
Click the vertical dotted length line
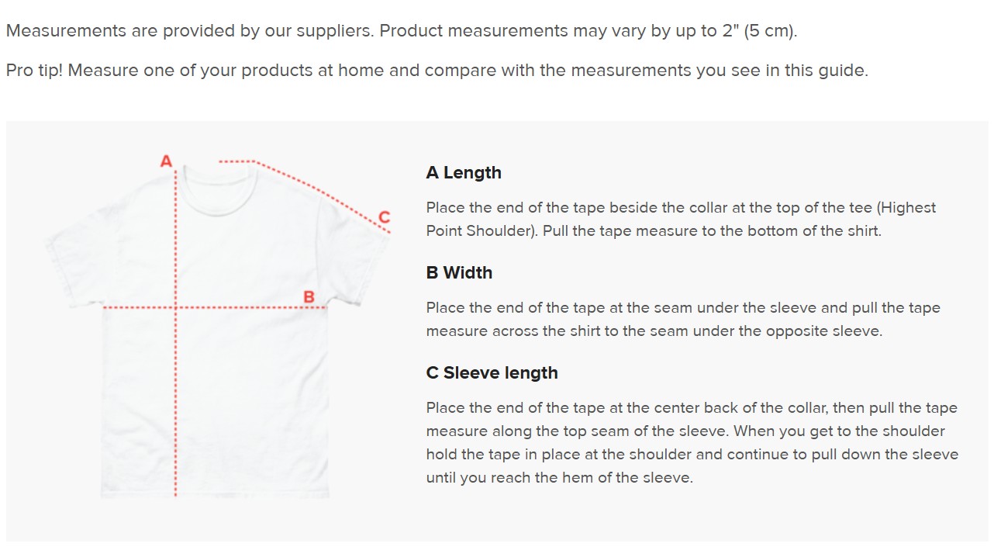pyautogui.click(x=176, y=388)
